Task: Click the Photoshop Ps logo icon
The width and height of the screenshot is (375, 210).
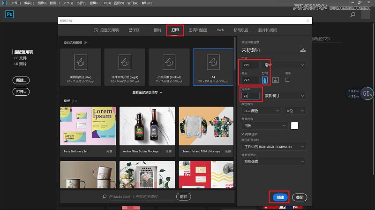Action: tap(9, 14)
